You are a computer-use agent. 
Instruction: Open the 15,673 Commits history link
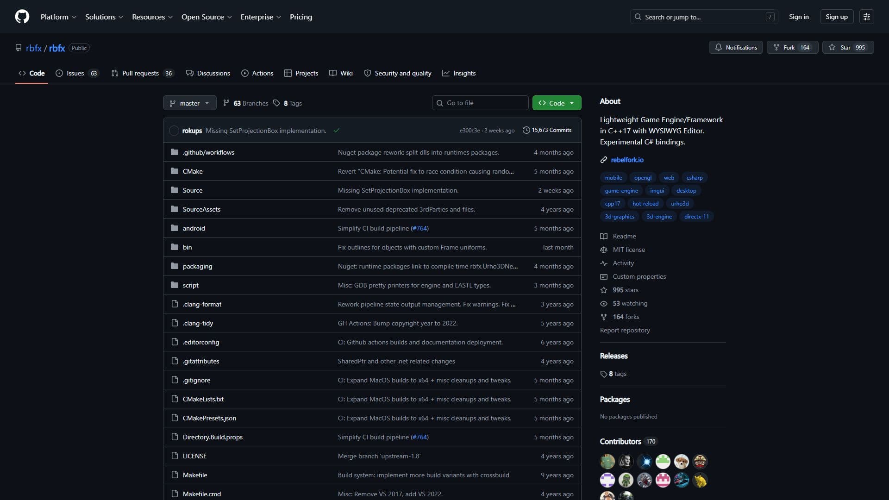pyautogui.click(x=547, y=130)
